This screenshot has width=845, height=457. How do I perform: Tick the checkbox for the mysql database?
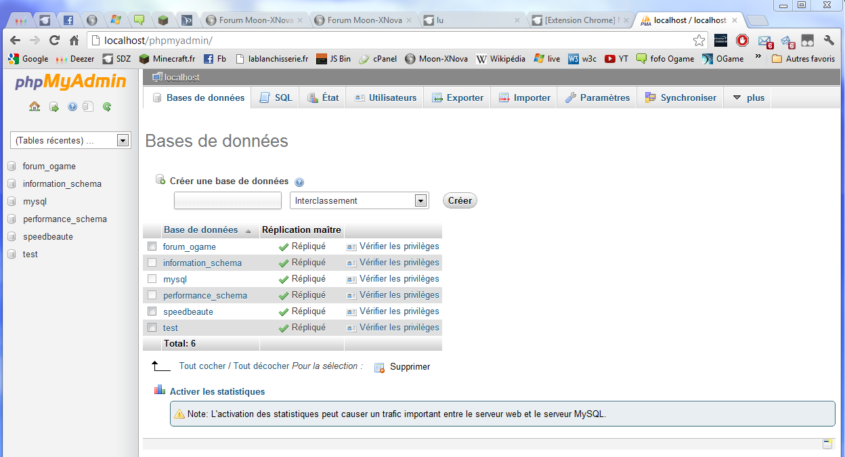[x=152, y=279]
